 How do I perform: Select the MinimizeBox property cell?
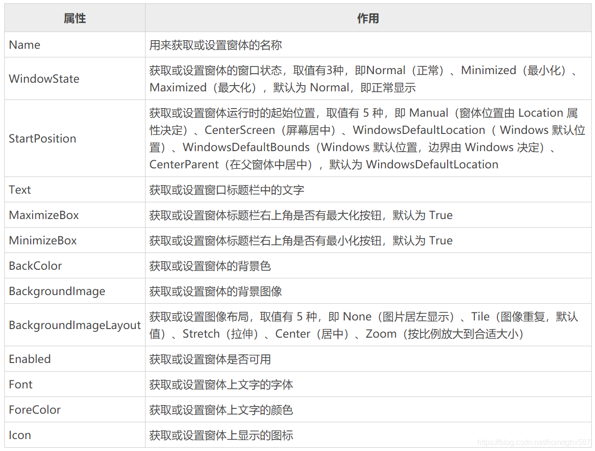tap(75, 241)
